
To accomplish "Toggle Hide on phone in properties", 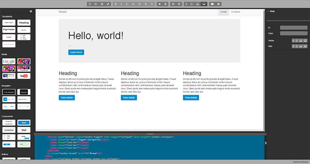I will click(293, 46).
